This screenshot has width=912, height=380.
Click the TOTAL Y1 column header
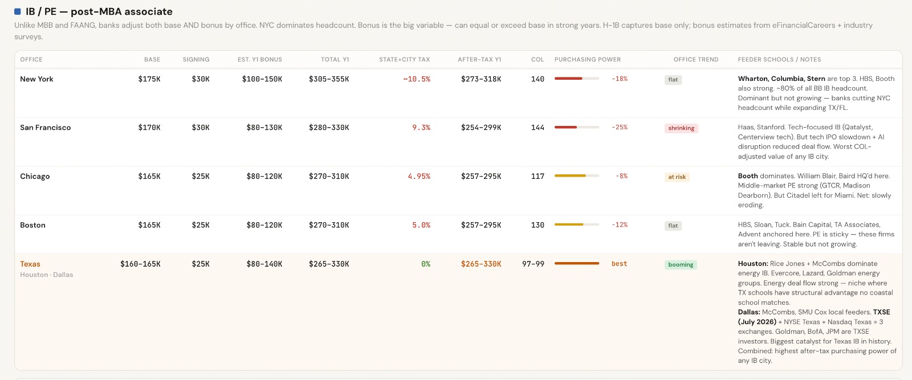coord(335,59)
